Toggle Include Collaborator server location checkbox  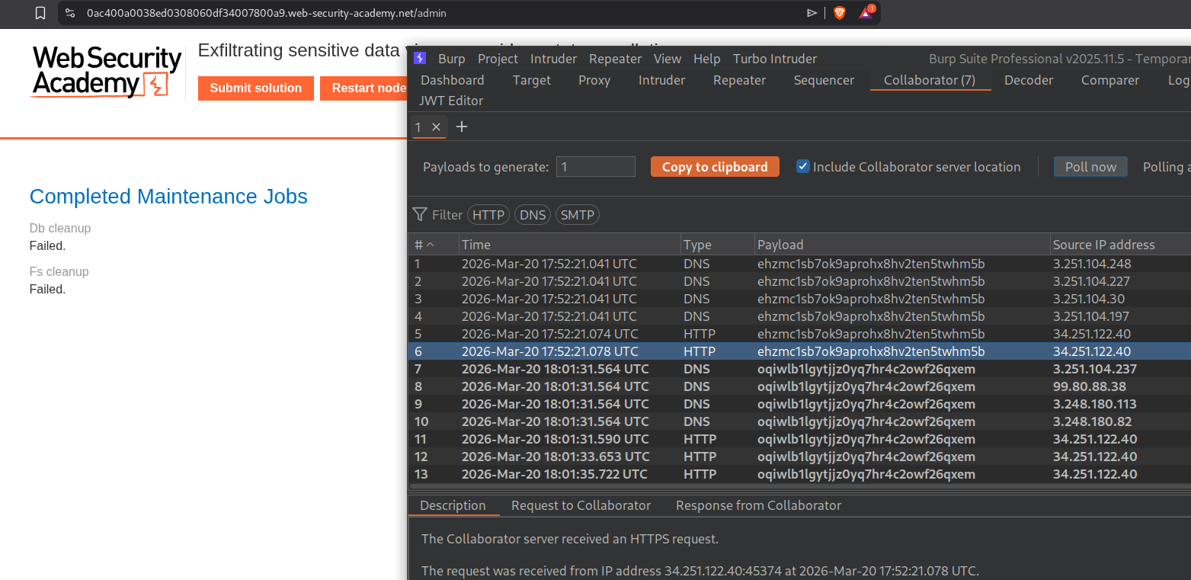802,167
